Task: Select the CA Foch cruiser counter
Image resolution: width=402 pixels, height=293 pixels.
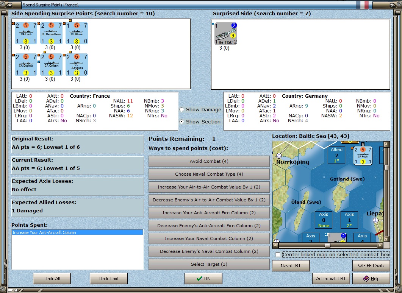Action: tap(26, 33)
